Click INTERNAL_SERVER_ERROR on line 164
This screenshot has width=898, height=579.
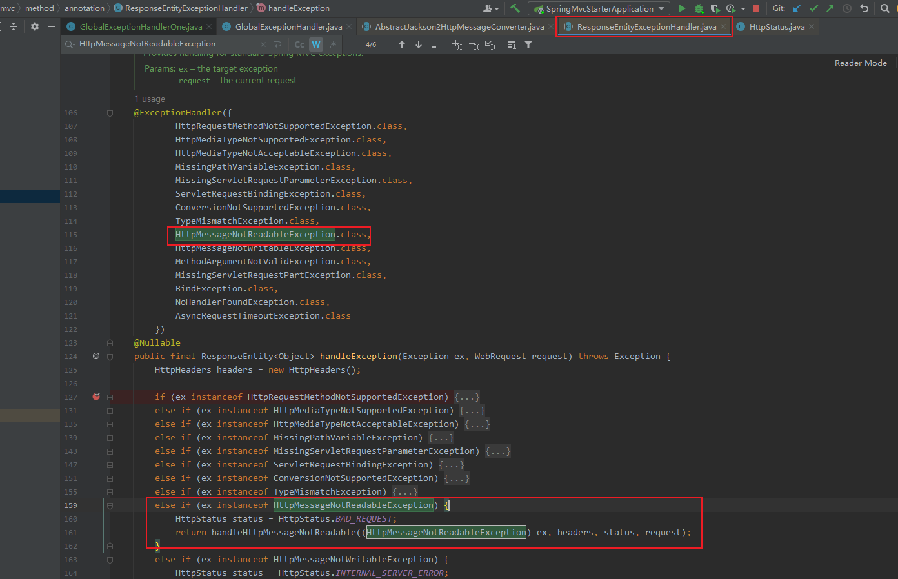coord(390,573)
